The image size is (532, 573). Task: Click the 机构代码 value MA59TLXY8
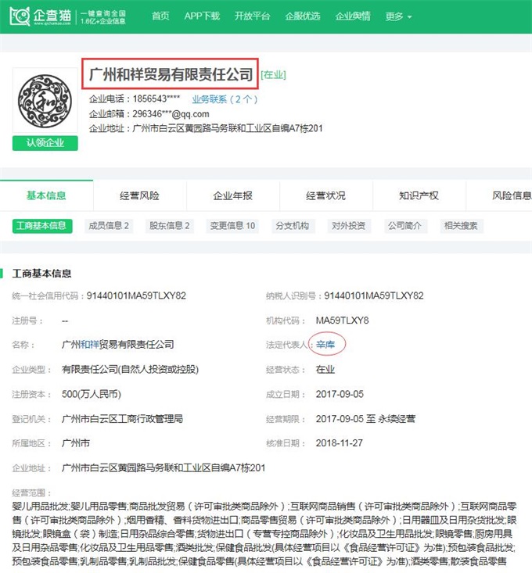click(x=342, y=321)
